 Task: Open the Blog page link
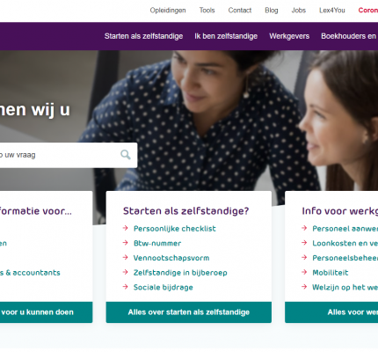point(272,11)
